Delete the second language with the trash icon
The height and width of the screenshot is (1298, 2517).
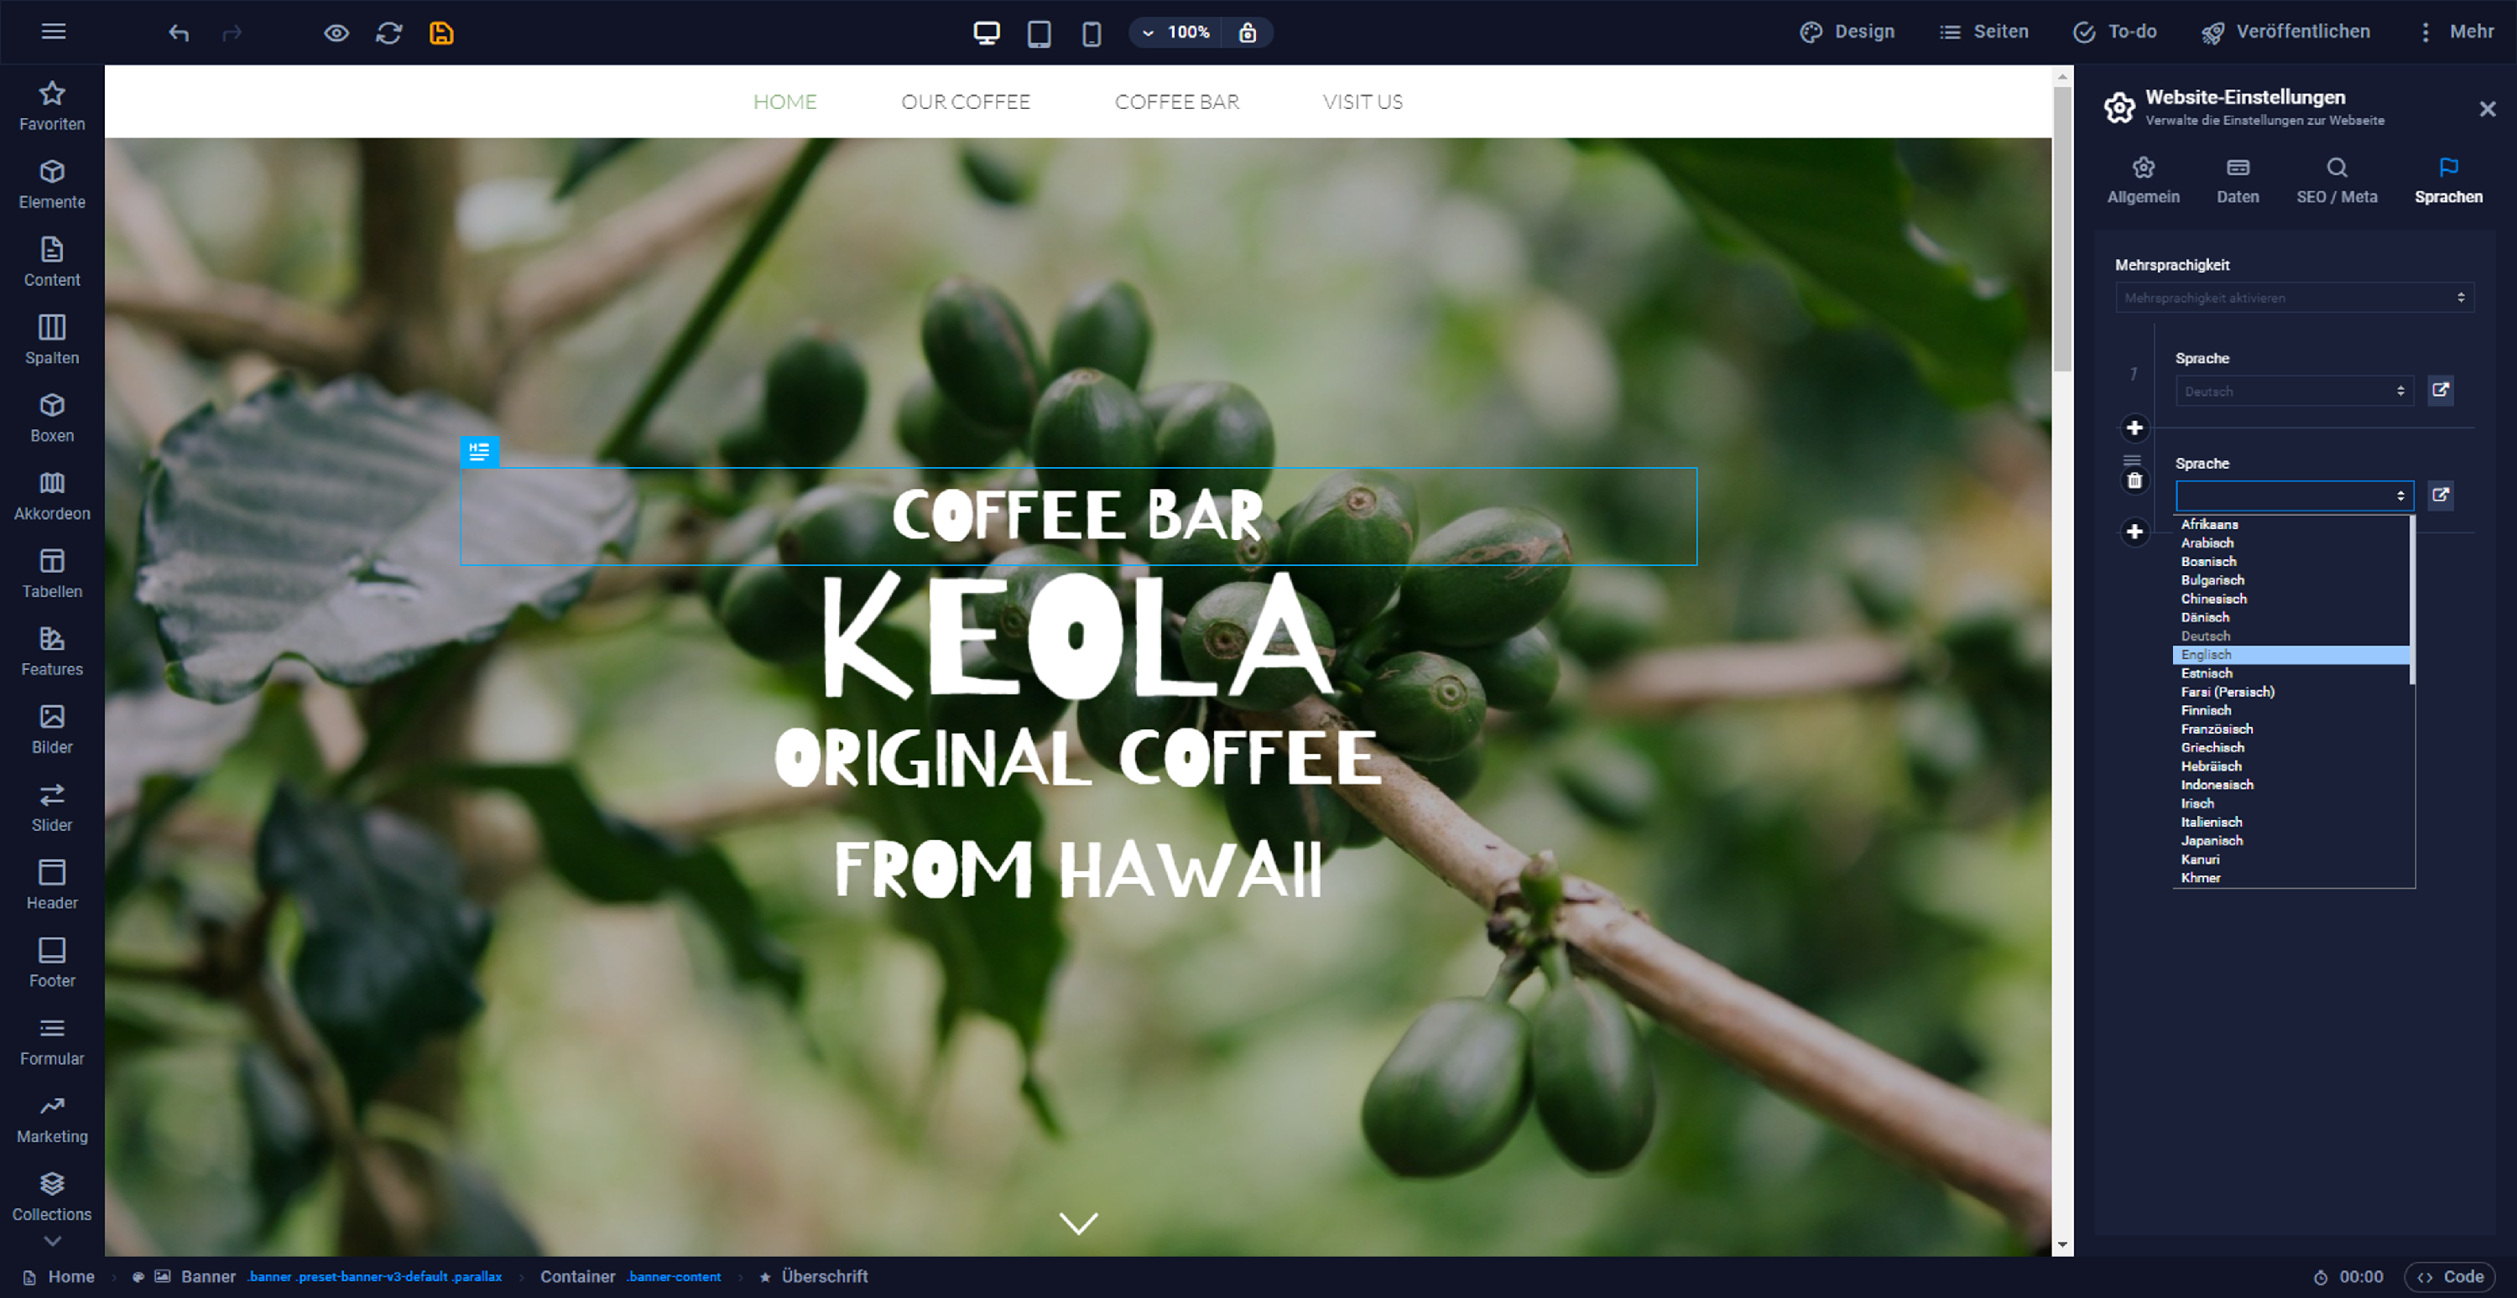[x=2134, y=480]
